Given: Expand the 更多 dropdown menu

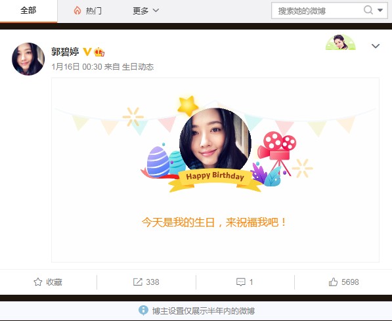Looking at the screenshot, I should [146, 11].
